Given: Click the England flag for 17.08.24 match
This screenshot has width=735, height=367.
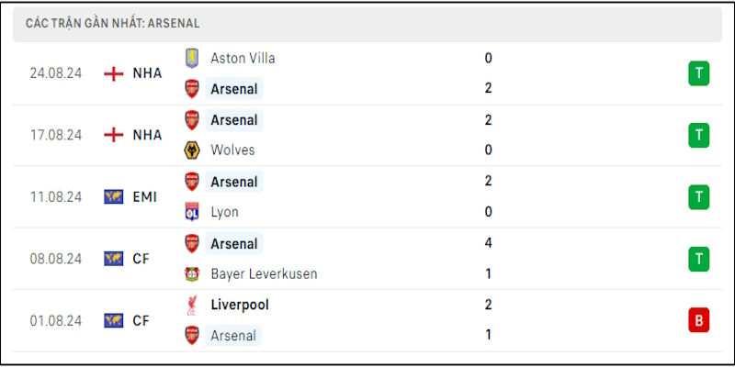Looking at the screenshot, I should click(x=114, y=135).
